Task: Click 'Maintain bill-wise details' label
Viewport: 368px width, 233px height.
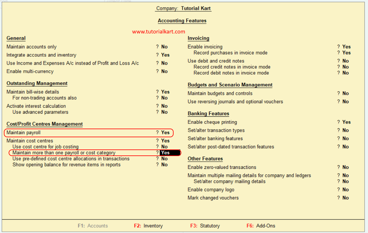Action: [33, 92]
